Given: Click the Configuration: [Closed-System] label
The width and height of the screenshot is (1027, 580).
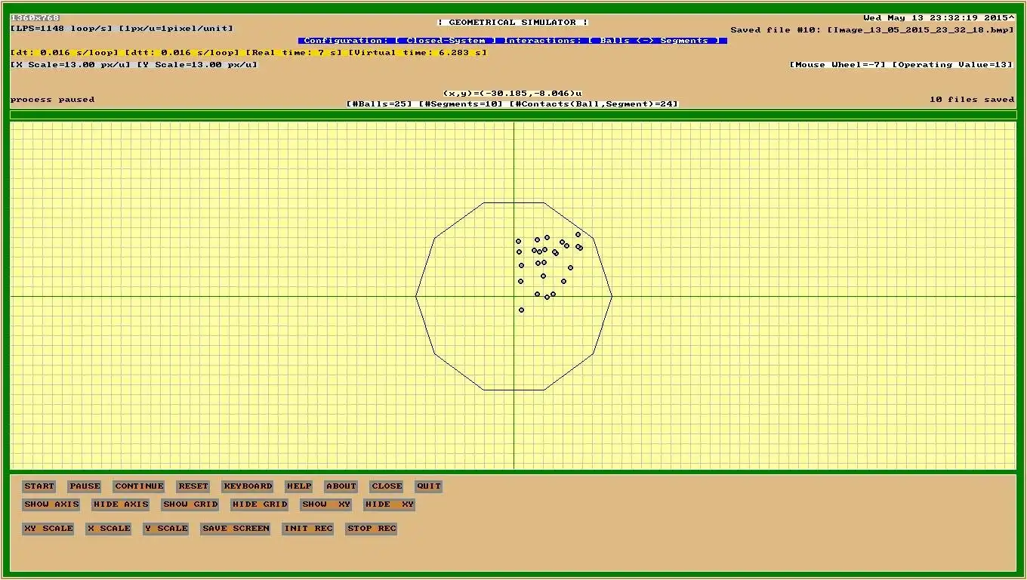Looking at the screenshot, I should (400, 41).
